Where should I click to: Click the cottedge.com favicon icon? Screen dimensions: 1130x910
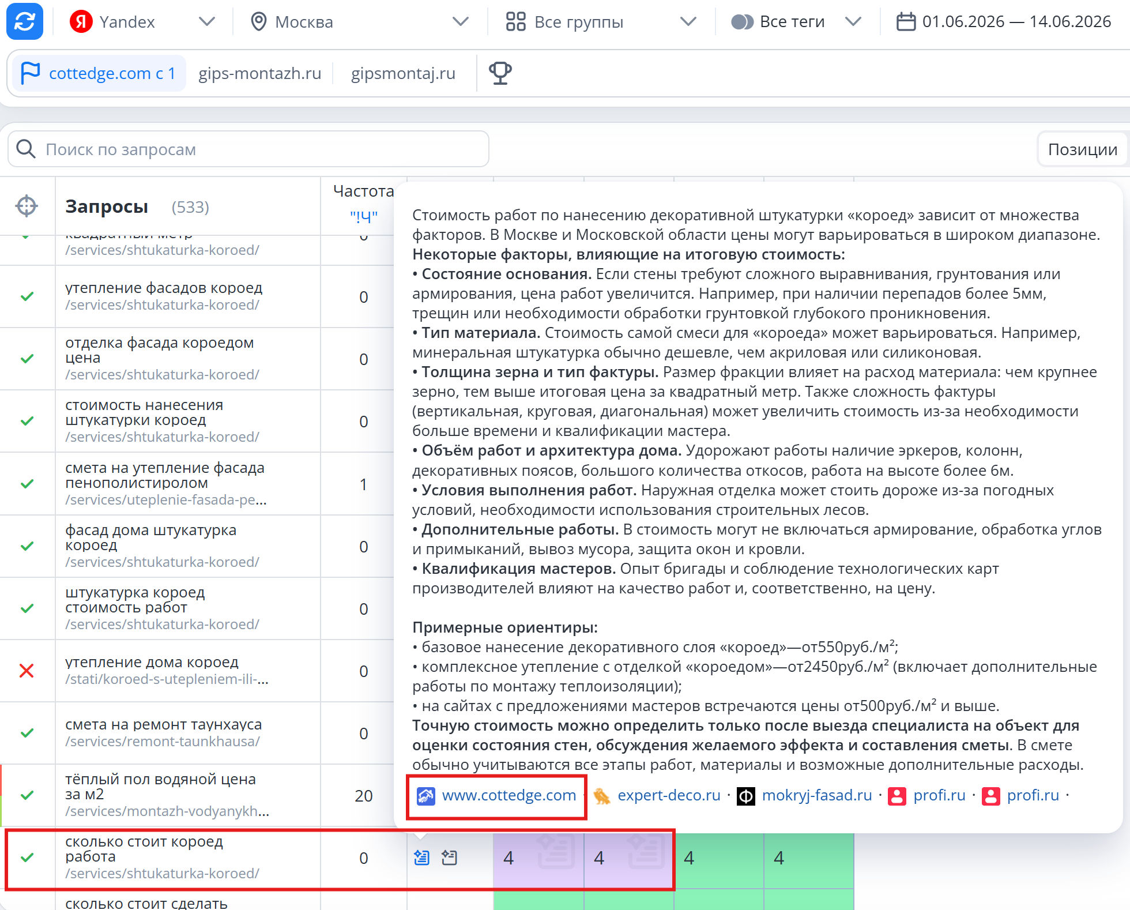(426, 796)
